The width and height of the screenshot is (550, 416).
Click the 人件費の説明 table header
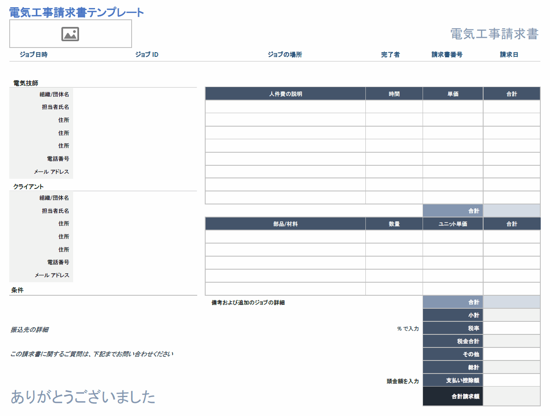(286, 94)
